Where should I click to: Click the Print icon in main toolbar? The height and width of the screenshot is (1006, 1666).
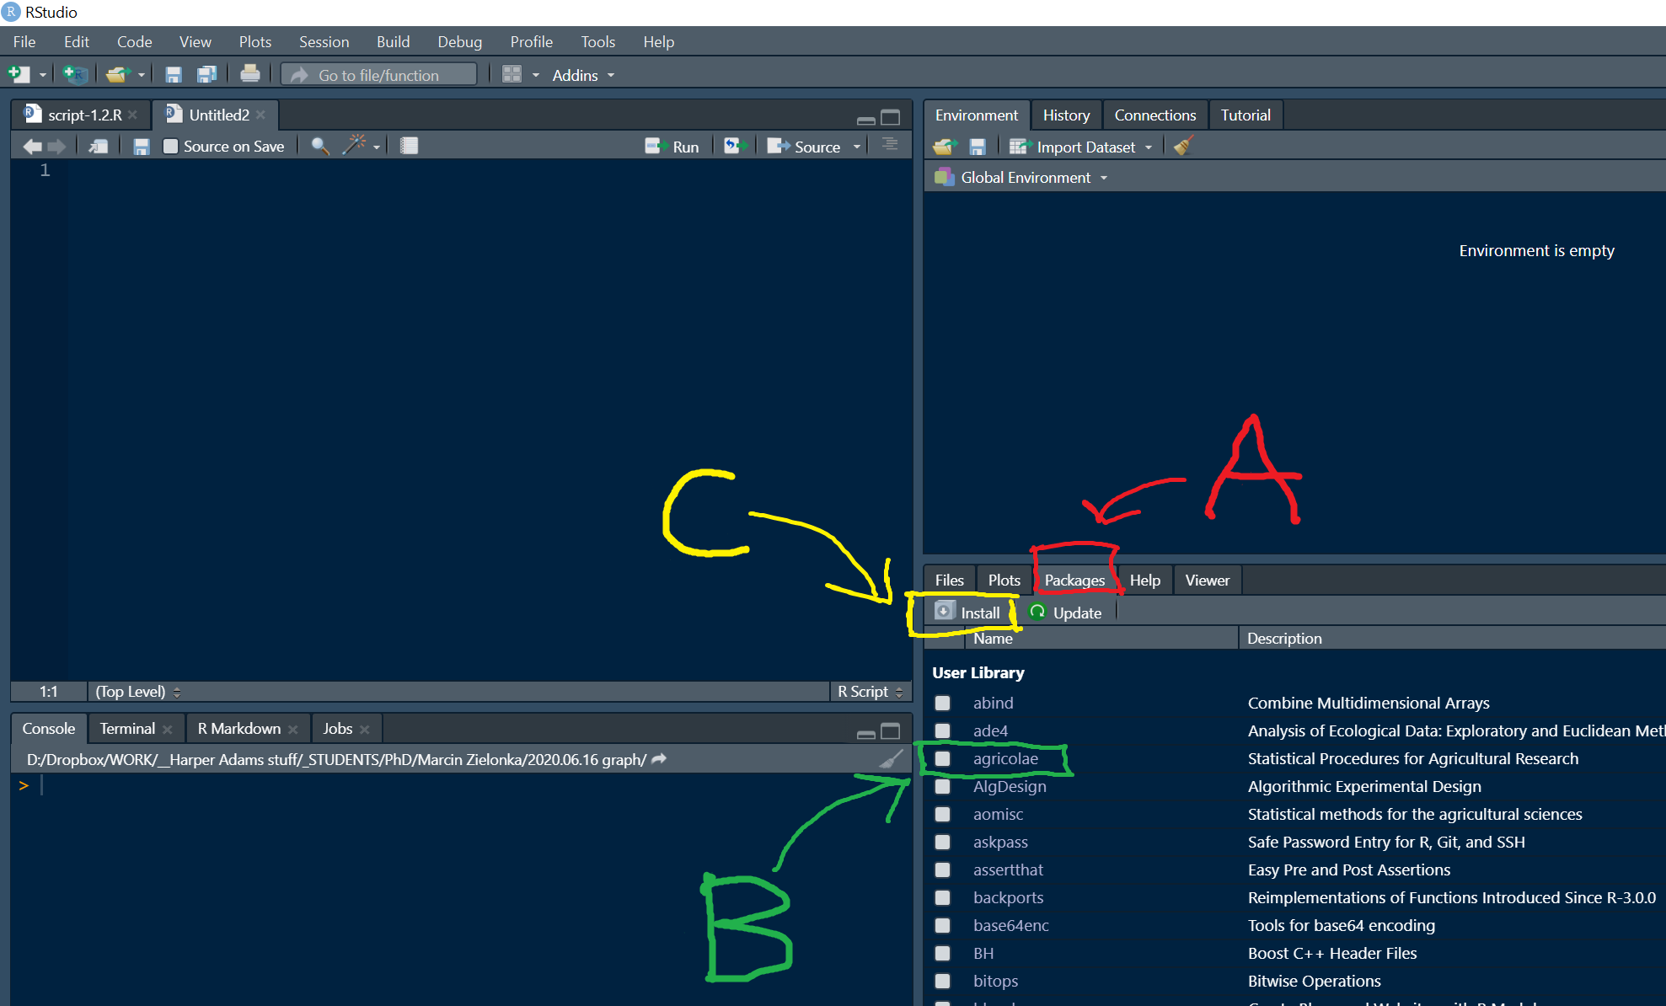point(249,74)
